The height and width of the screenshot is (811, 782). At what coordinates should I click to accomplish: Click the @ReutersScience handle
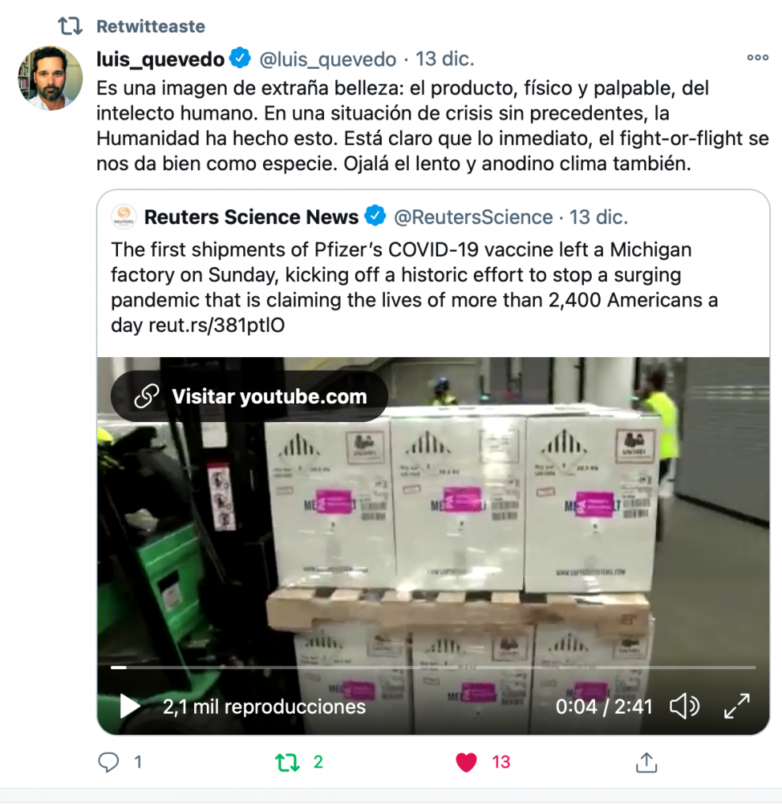click(473, 217)
